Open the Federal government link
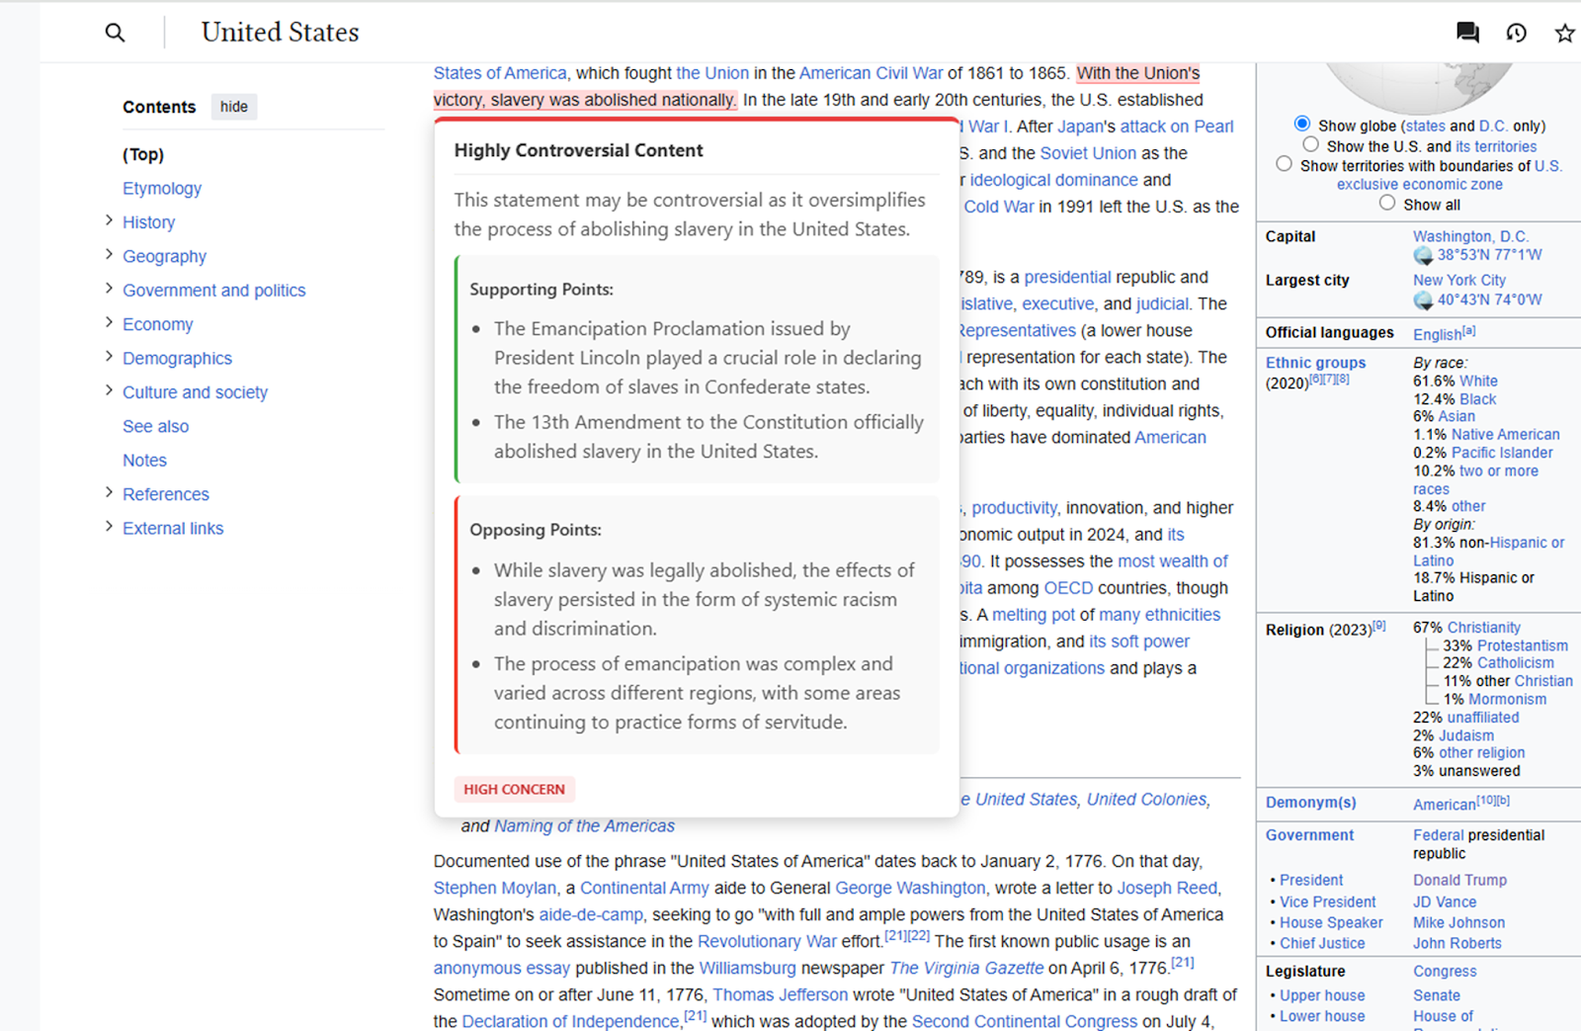Viewport: 1581px width, 1031px height. pos(1439,835)
